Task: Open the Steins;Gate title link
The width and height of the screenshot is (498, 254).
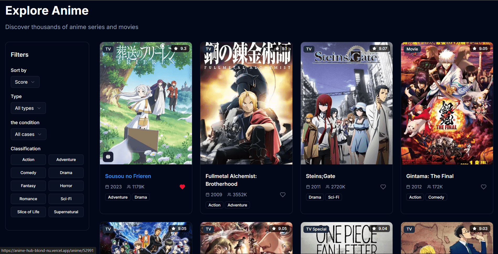Action: point(320,176)
